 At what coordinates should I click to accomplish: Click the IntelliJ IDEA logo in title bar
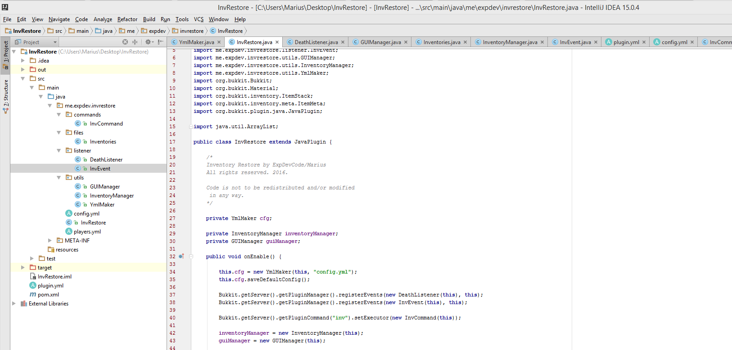coord(5,7)
